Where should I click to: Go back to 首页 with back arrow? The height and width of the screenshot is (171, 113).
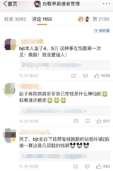10,4
